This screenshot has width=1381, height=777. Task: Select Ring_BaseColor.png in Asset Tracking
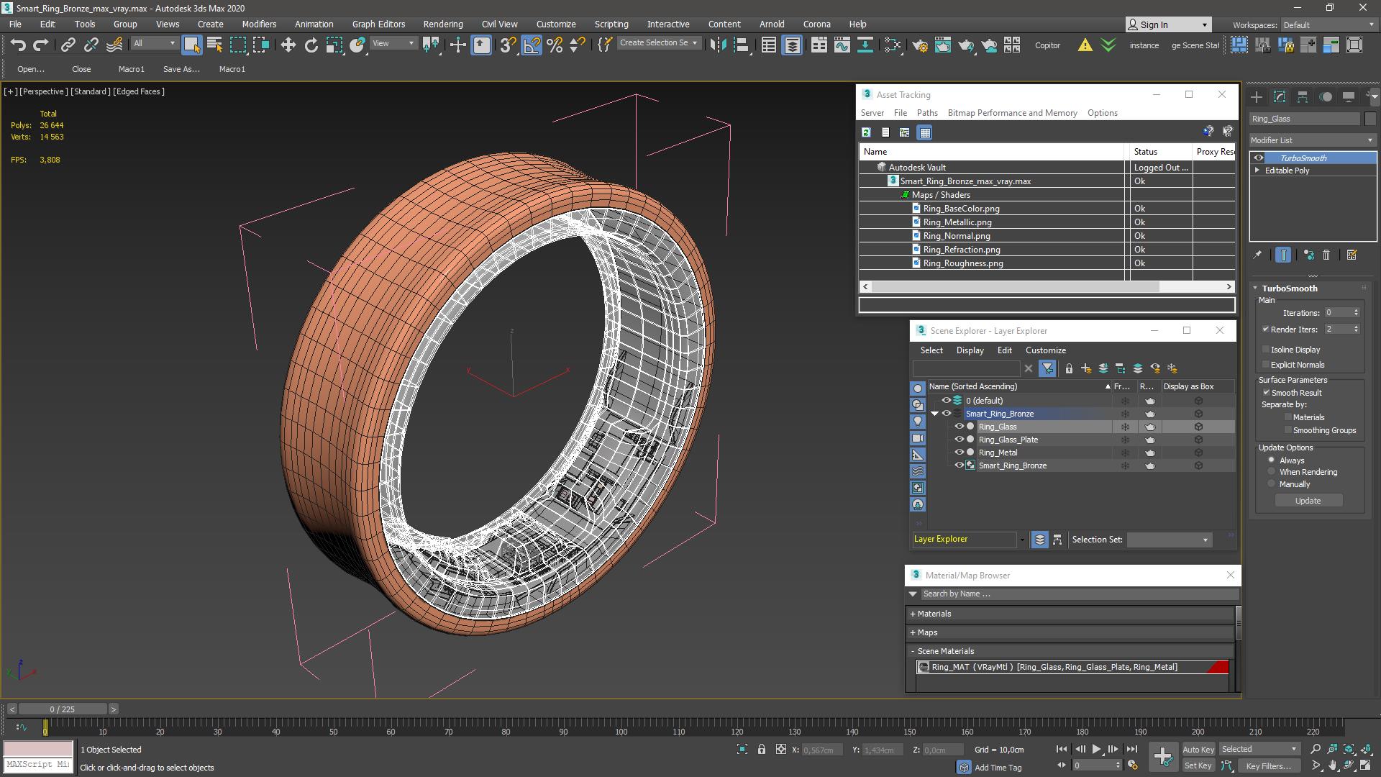point(961,208)
